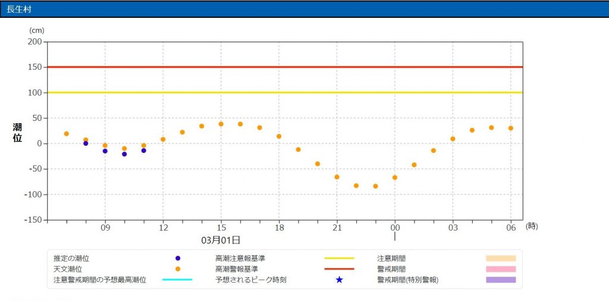Click the orange 注意期間 legend swatch
Image resolution: width=609 pixels, height=301 pixels.
501,258
